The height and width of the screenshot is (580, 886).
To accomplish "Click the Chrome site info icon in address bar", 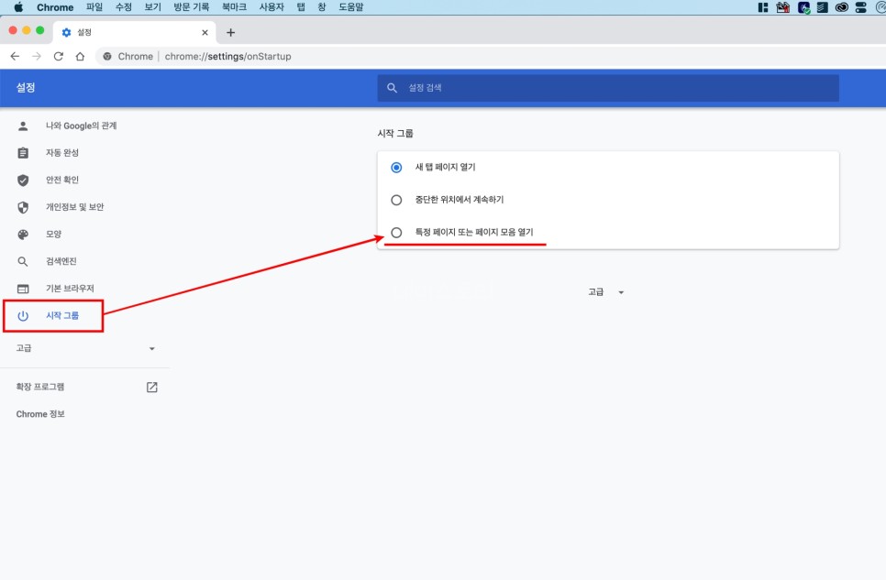I will (x=106, y=56).
